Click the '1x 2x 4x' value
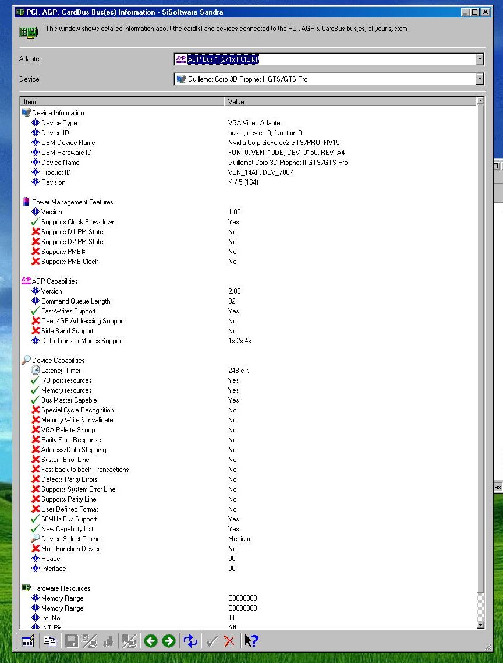Viewport: 503px width, 663px height. pos(240,341)
